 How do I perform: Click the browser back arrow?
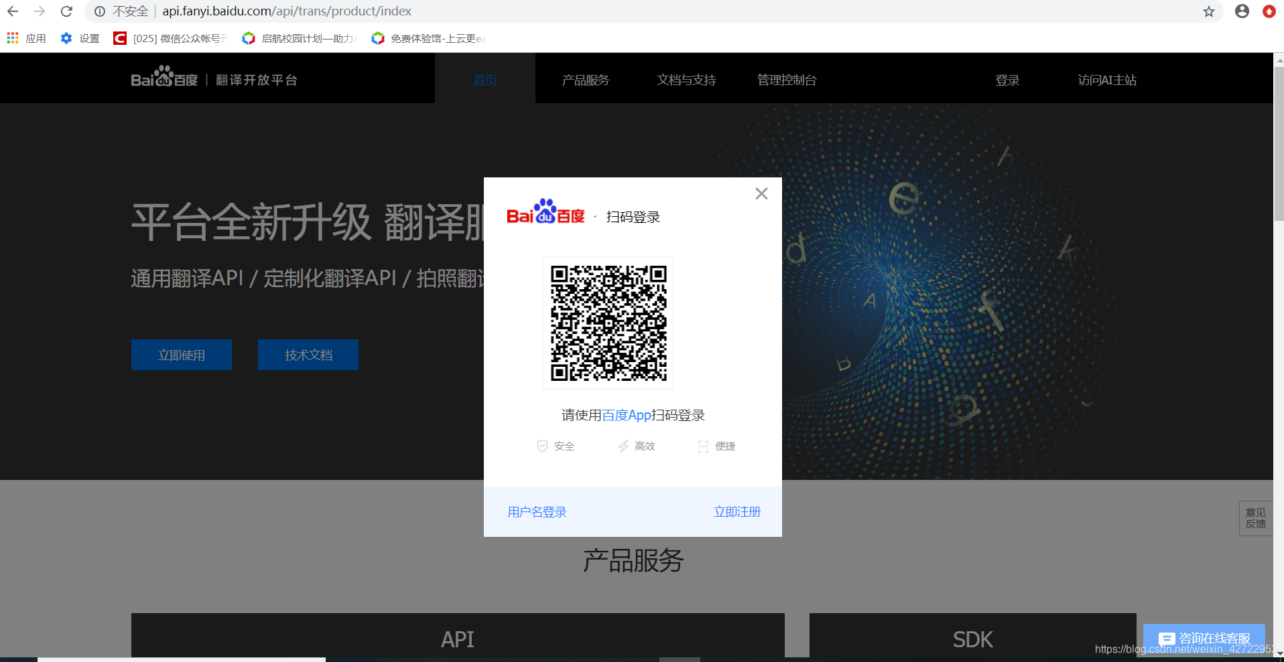pos(13,11)
